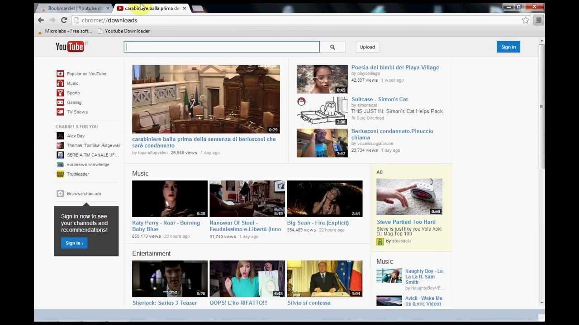This screenshot has width=579, height=325.
Task: Select the carabiniere balla prima tab
Action: click(x=152, y=8)
